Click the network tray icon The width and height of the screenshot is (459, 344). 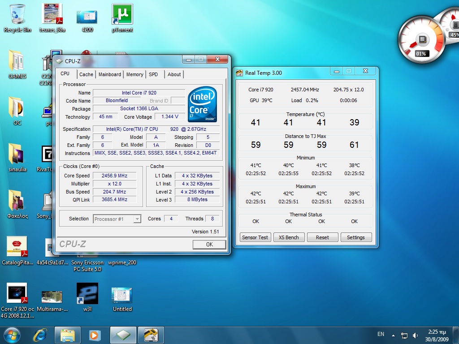click(404, 335)
